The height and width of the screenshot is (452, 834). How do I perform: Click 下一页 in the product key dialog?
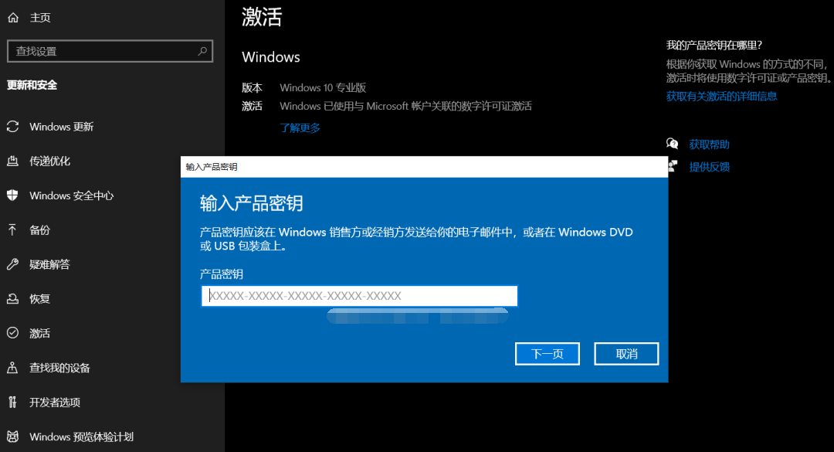click(548, 354)
